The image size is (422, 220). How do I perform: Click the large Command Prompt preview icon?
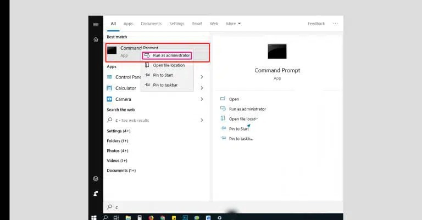pos(277,52)
